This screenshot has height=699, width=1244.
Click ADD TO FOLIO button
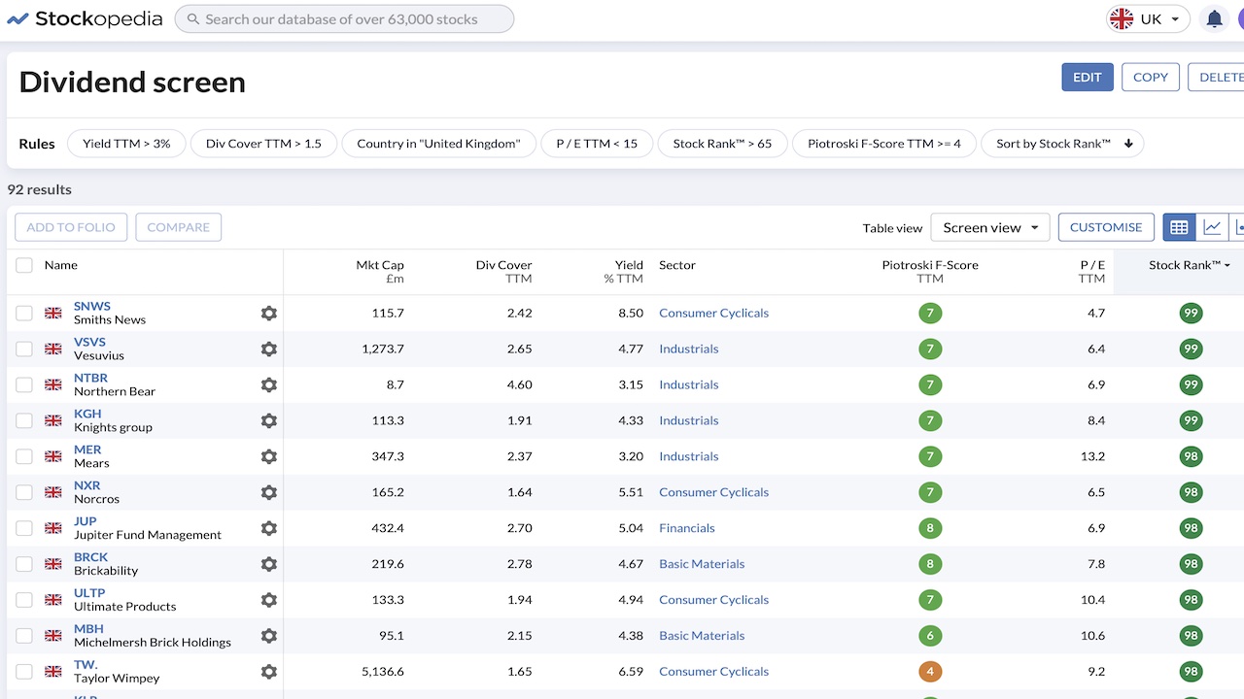coord(71,227)
